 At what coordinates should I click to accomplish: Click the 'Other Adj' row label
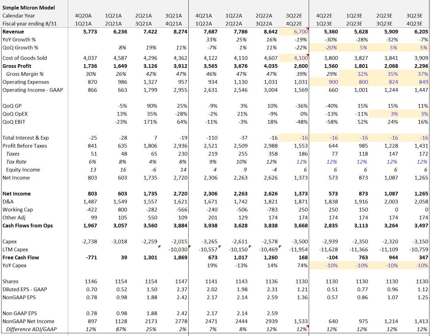14,218
